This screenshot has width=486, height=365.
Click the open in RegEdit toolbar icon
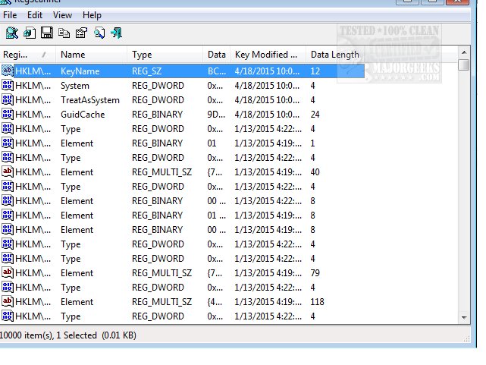coord(30,33)
